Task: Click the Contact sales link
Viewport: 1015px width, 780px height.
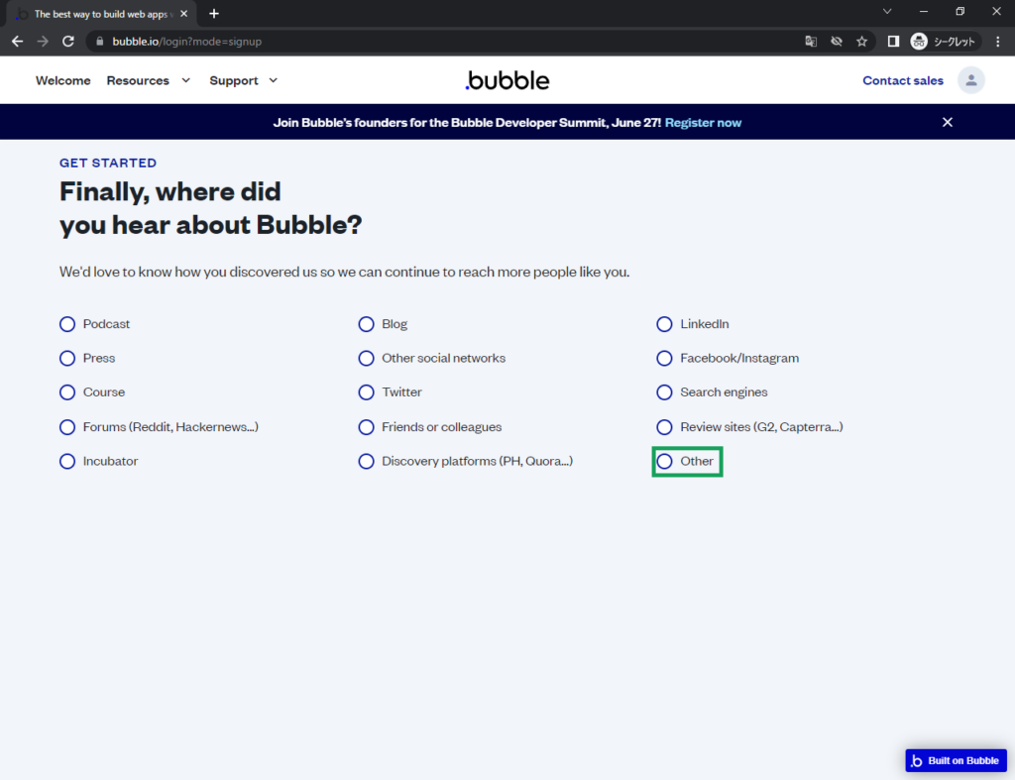Action: coord(902,80)
